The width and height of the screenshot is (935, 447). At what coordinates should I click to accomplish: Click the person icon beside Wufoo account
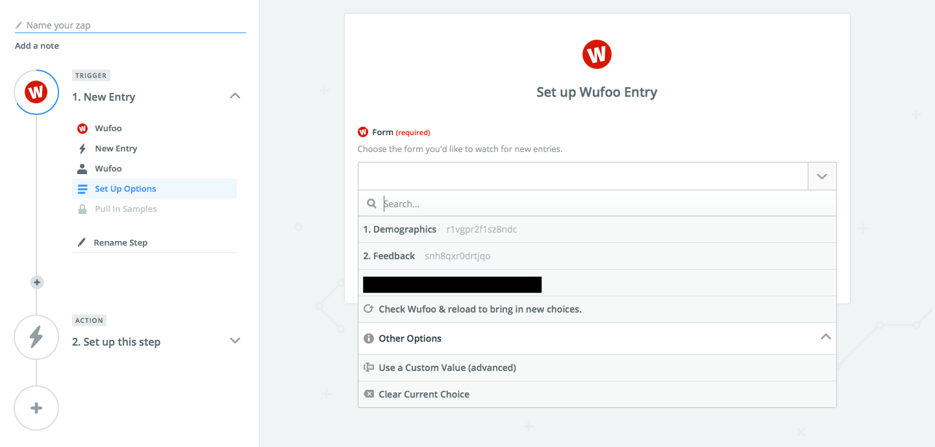point(82,169)
